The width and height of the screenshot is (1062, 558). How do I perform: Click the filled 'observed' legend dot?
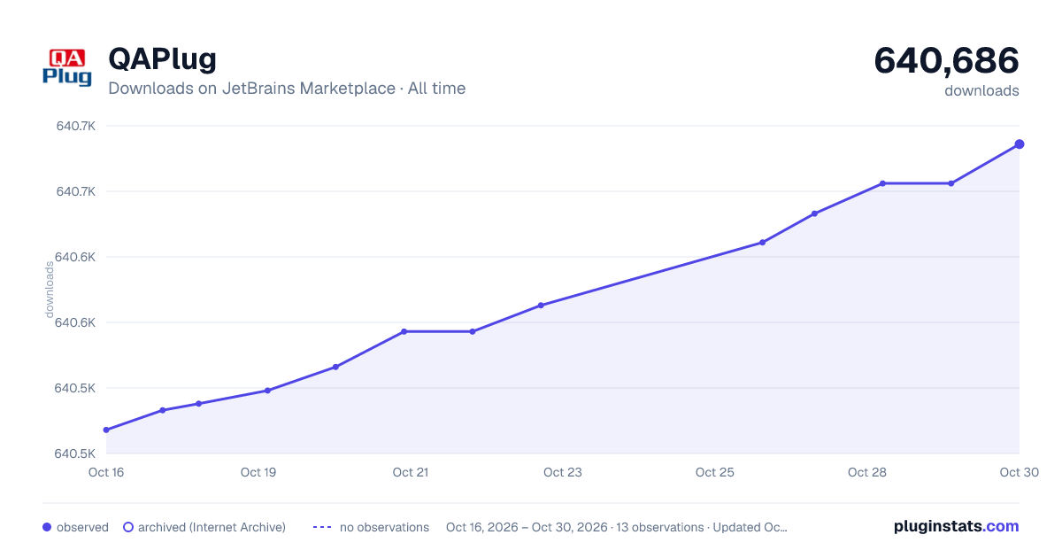click(x=47, y=527)
